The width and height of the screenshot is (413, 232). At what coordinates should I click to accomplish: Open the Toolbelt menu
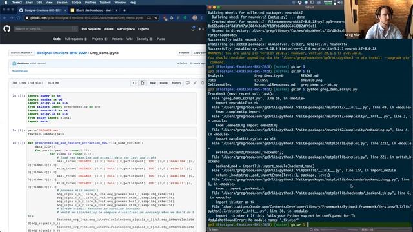(x=105, y=3)
